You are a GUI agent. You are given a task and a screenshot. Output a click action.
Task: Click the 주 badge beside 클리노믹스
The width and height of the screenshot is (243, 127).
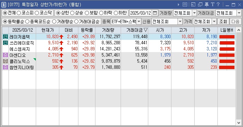pos(5,61)
